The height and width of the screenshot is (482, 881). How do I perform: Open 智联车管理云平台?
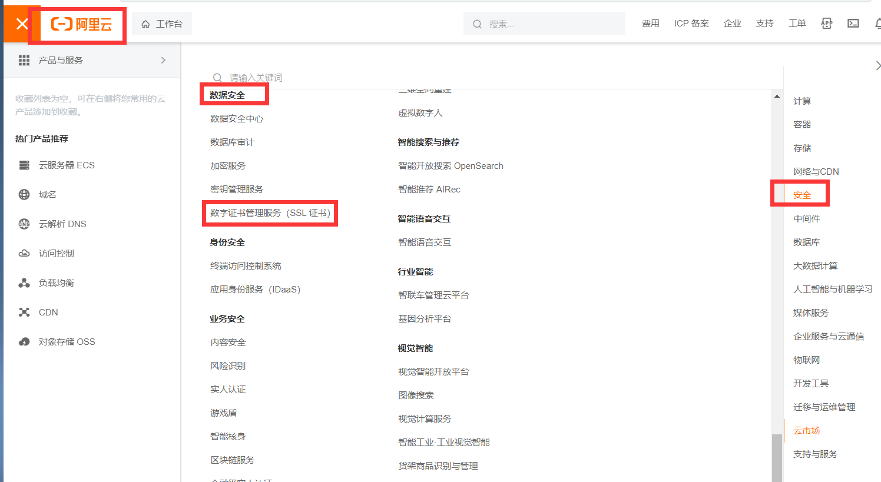[433, 295]
